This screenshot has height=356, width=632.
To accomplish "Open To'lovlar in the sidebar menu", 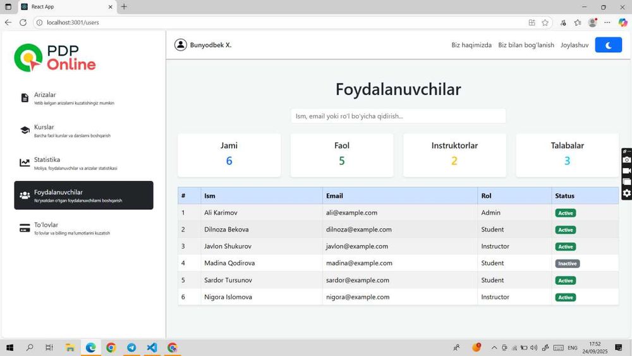I will [83, 228].
